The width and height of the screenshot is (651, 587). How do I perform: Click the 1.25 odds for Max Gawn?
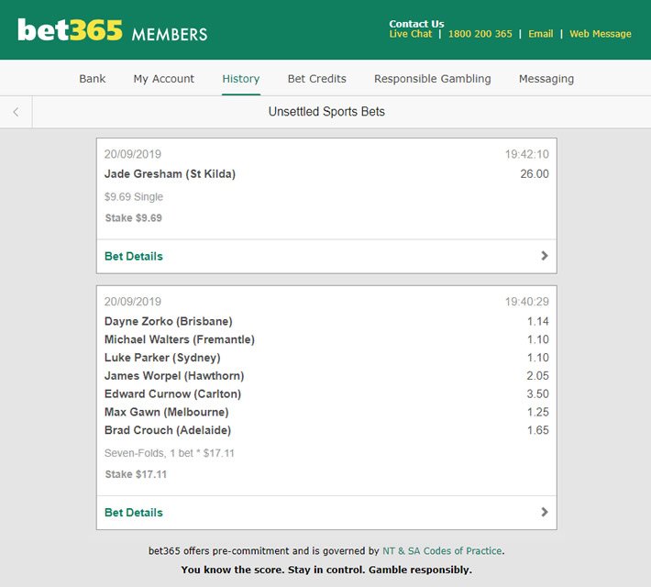[537, 412]
